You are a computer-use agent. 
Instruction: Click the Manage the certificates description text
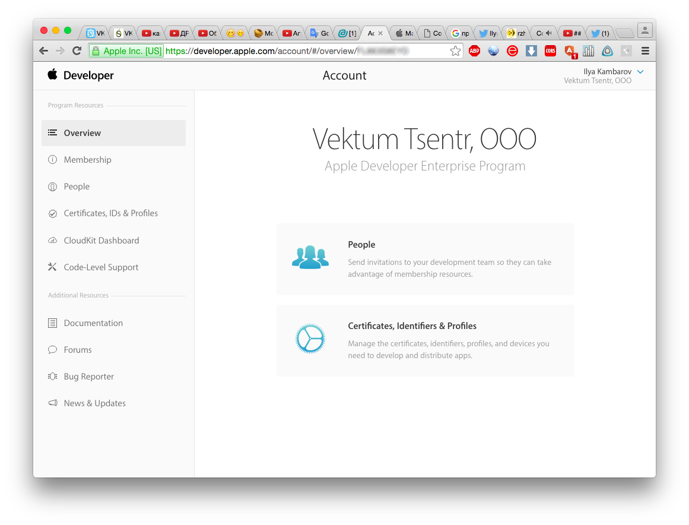click(x=449, y=349)
